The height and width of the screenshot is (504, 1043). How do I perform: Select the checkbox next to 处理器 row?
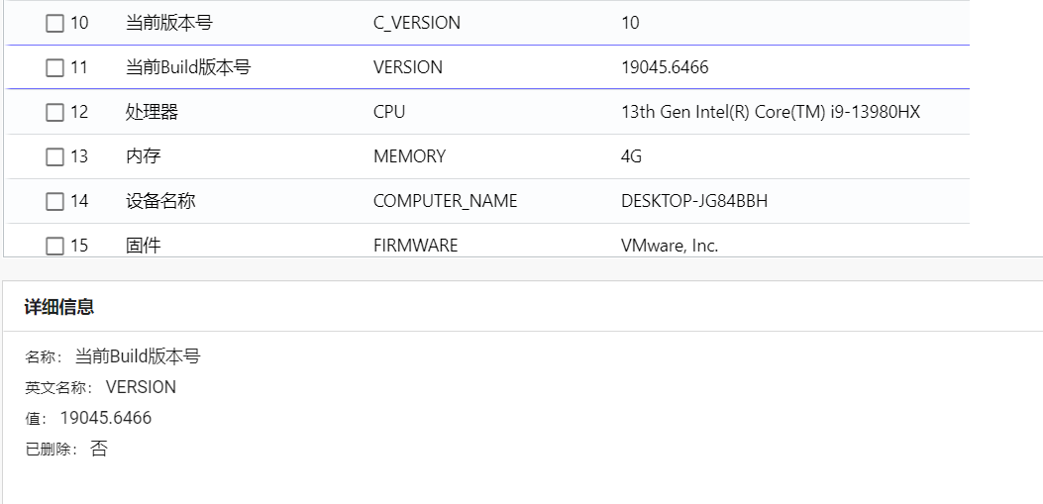tap(54, 112)
